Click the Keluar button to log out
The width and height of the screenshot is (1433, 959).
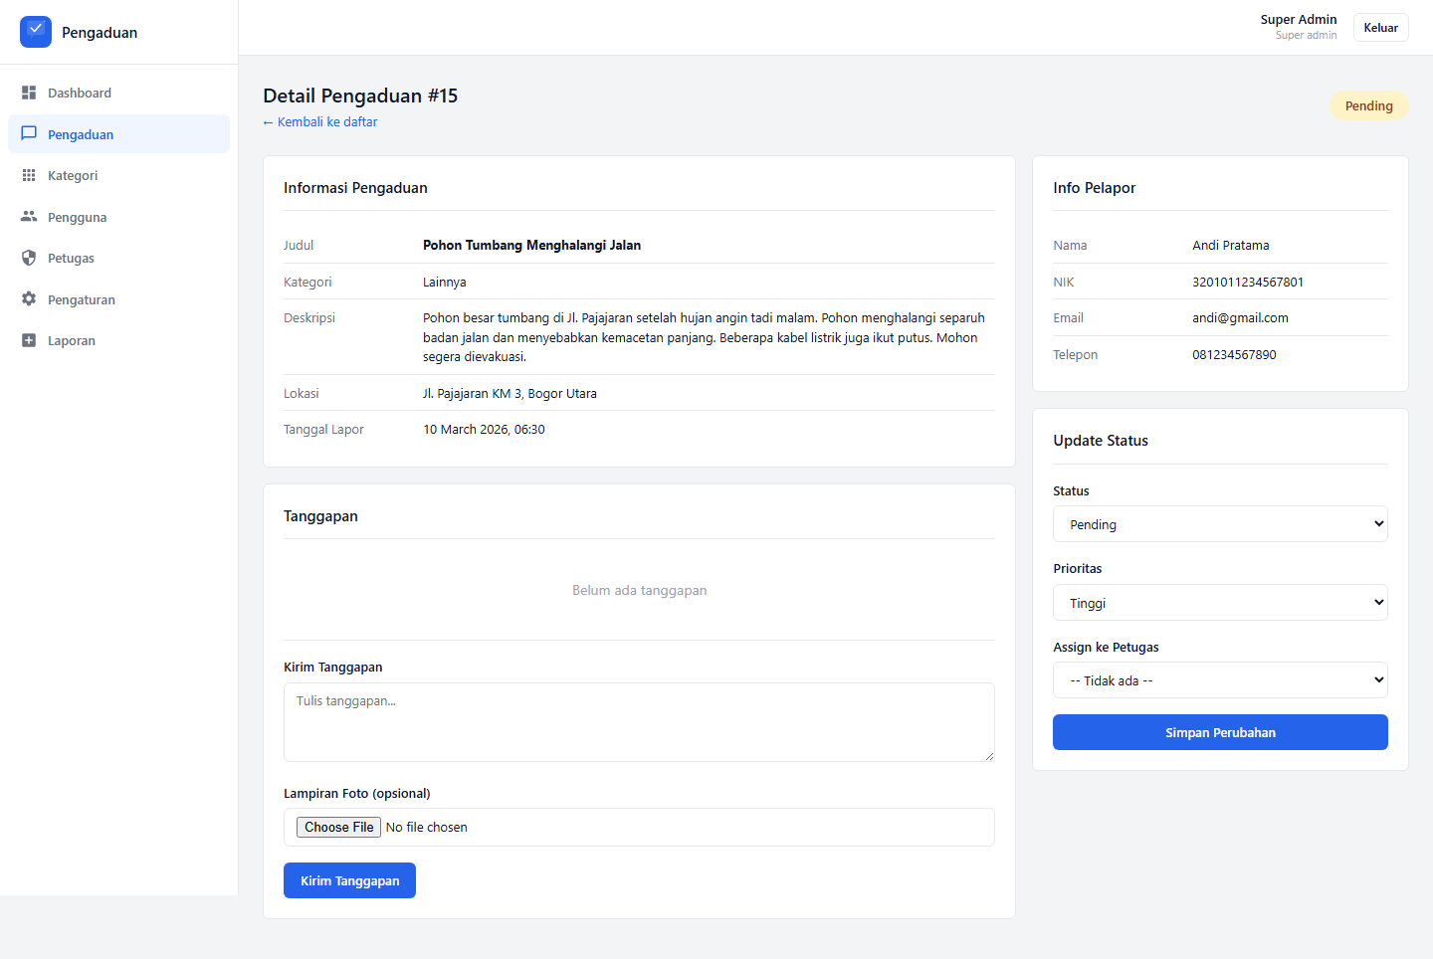1380,27
